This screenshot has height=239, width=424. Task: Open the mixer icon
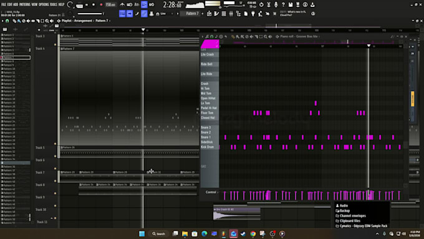click(x=231, y=14)
